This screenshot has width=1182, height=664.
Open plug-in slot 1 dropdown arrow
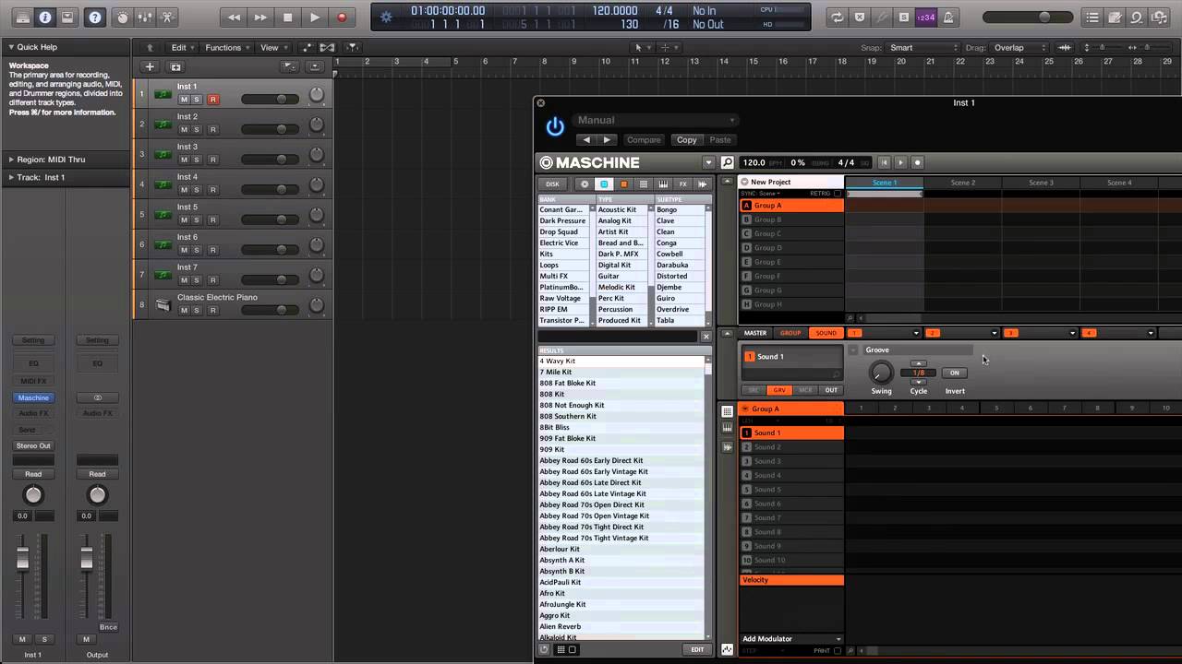point(916,333)
